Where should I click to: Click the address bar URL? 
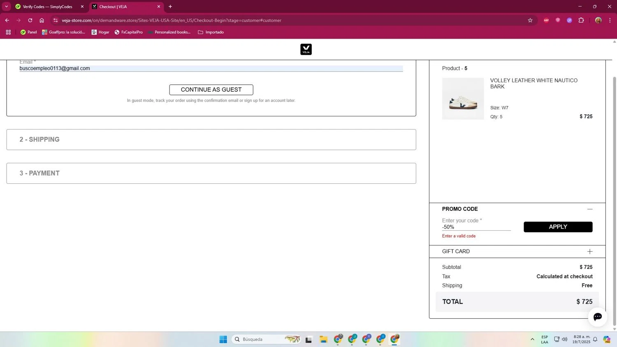(x=172, y=20)
